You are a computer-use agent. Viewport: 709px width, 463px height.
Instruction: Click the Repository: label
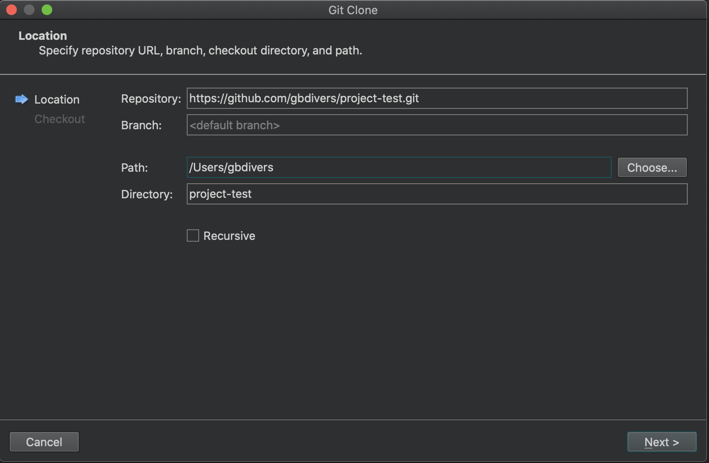(x=151, y=99)
